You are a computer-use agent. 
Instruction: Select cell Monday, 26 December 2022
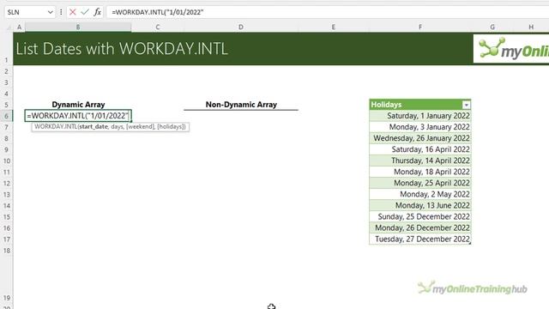pyautogui.click(x=419, y=227)
